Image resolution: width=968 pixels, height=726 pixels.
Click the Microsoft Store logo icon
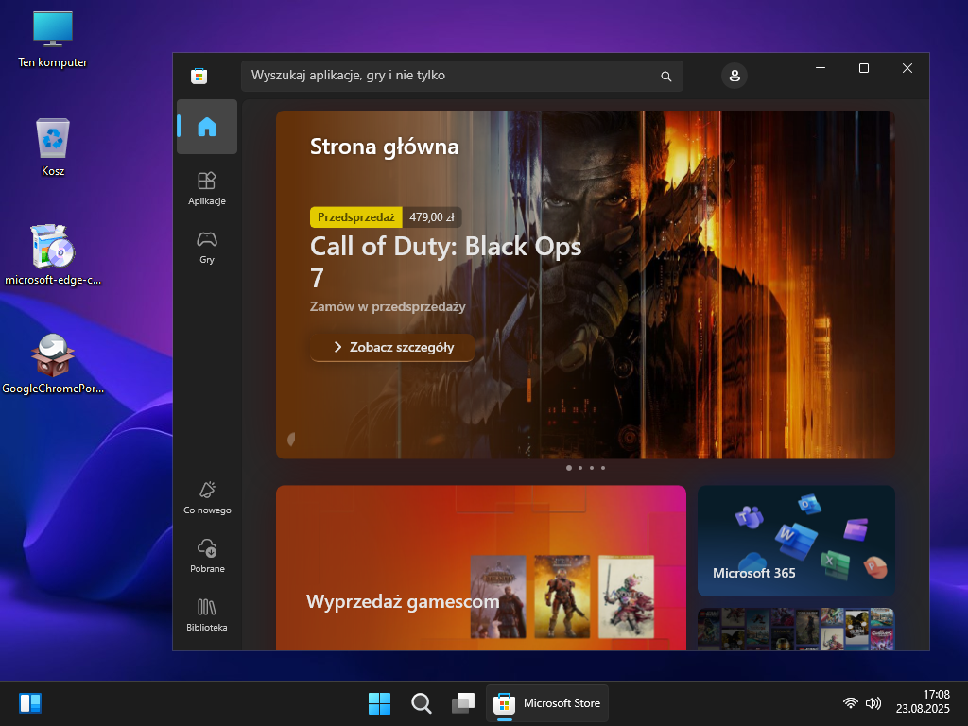(199, 76)
